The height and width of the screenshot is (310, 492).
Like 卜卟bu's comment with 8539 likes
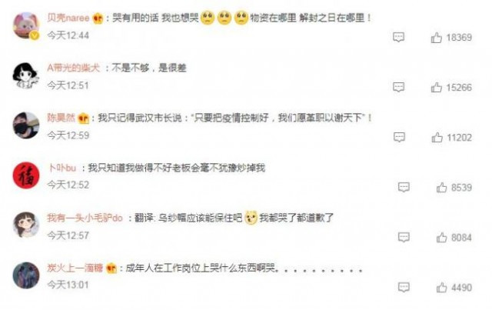tap(441, 188)
